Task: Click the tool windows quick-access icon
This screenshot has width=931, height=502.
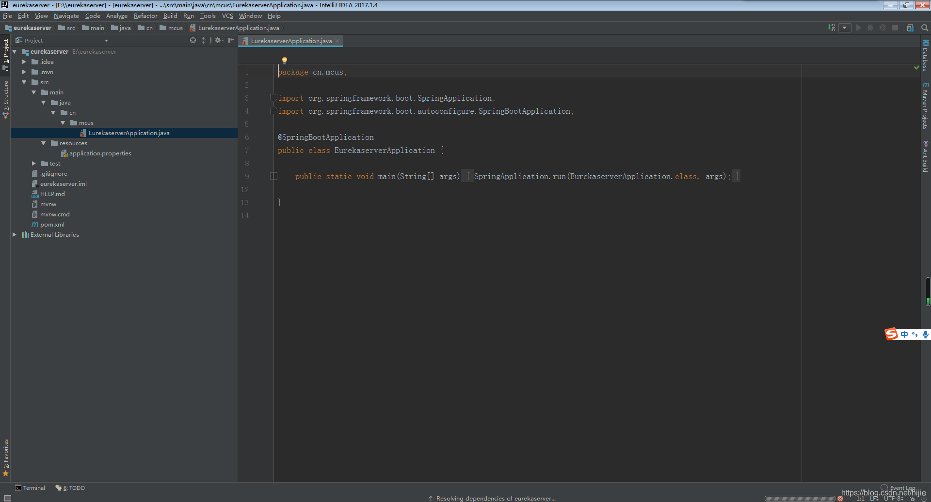Action: tap(7, 498)
